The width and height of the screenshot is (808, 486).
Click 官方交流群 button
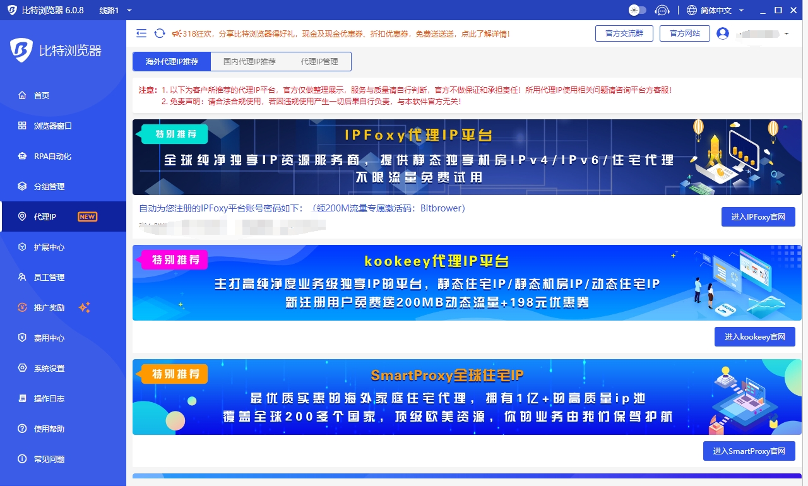click(x=624, y=33)
